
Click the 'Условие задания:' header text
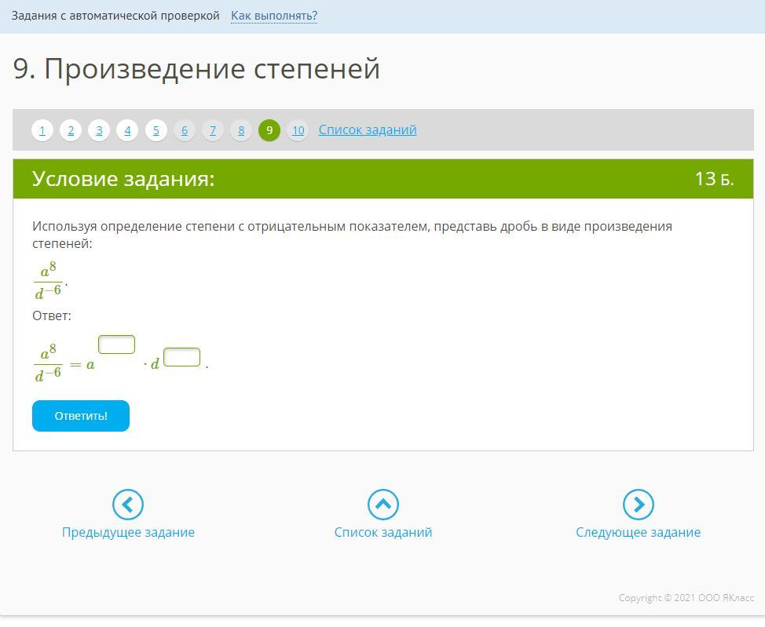[x=123, y=178]
